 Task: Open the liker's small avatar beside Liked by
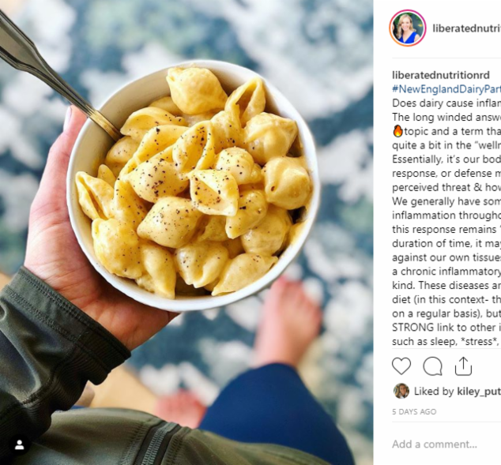[401, 391]
